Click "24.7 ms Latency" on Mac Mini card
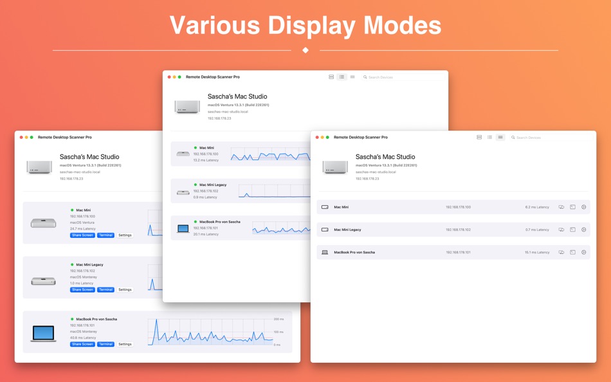The height and width of the screenshot is (382, 611). tap(82, 229)
